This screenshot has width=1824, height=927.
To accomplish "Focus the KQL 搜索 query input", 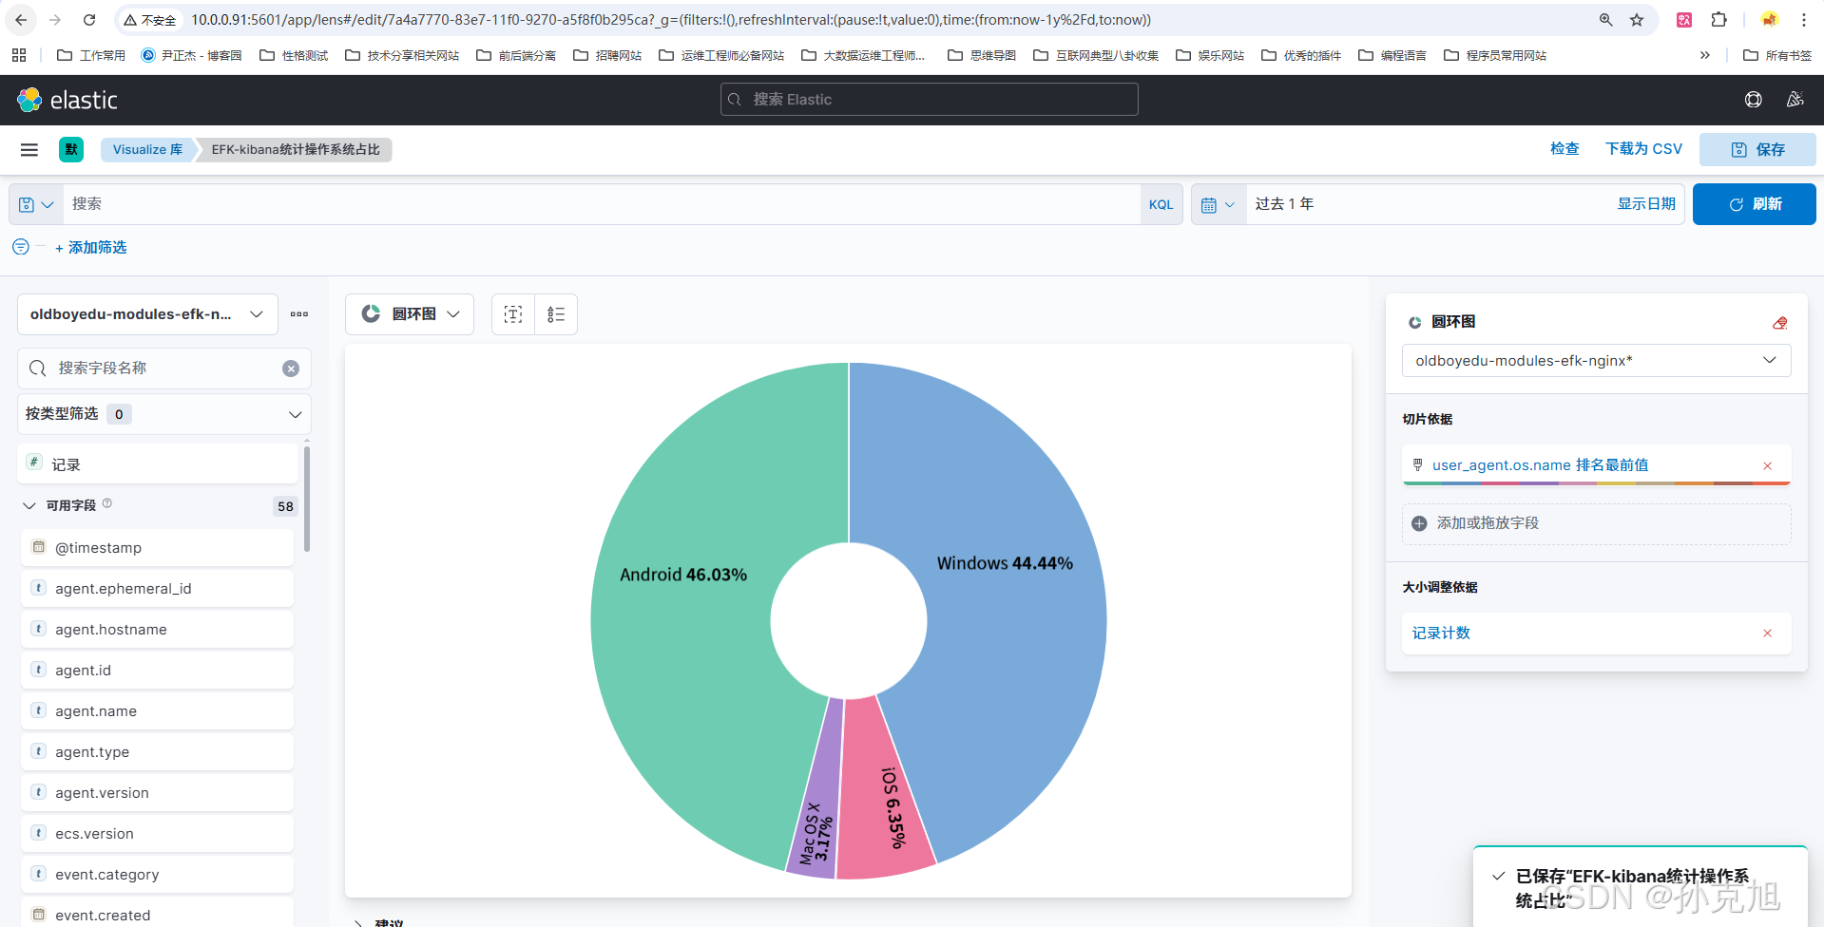I will (x=601, y=204).
